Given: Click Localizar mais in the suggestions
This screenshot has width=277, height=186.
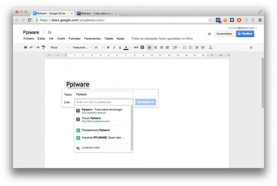Looking at the screenshot, I should [103, 148].
